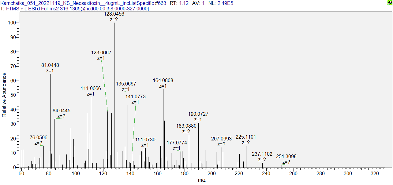Click the 183.0880 peak label
Viewport: 393px width, 185px height.
[186, 126]
